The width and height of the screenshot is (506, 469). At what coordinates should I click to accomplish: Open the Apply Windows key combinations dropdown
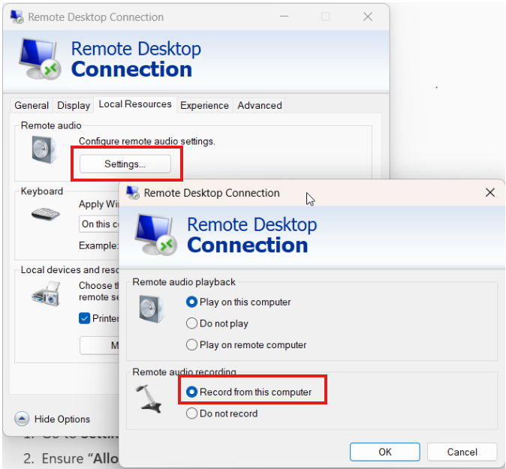[99, 224]
